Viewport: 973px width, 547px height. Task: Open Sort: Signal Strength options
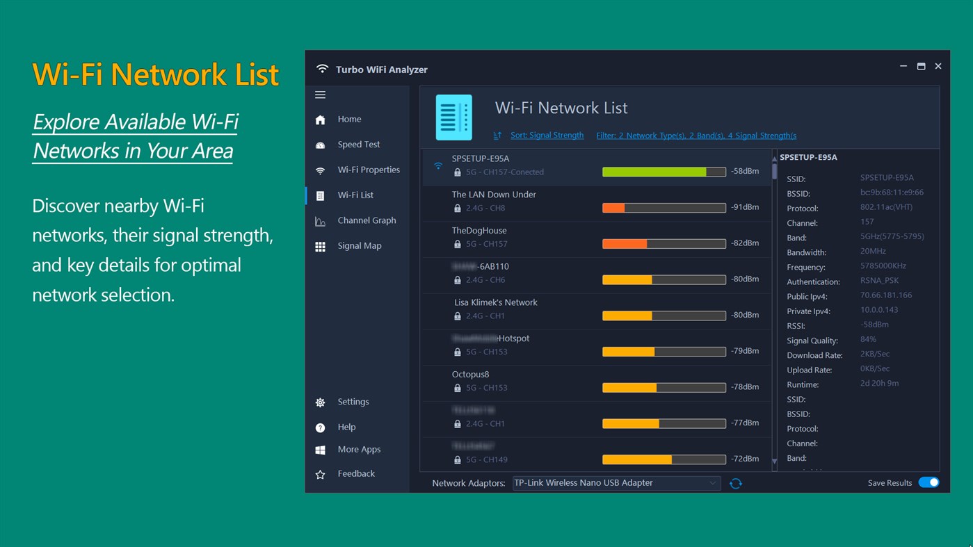click(547, 135)
